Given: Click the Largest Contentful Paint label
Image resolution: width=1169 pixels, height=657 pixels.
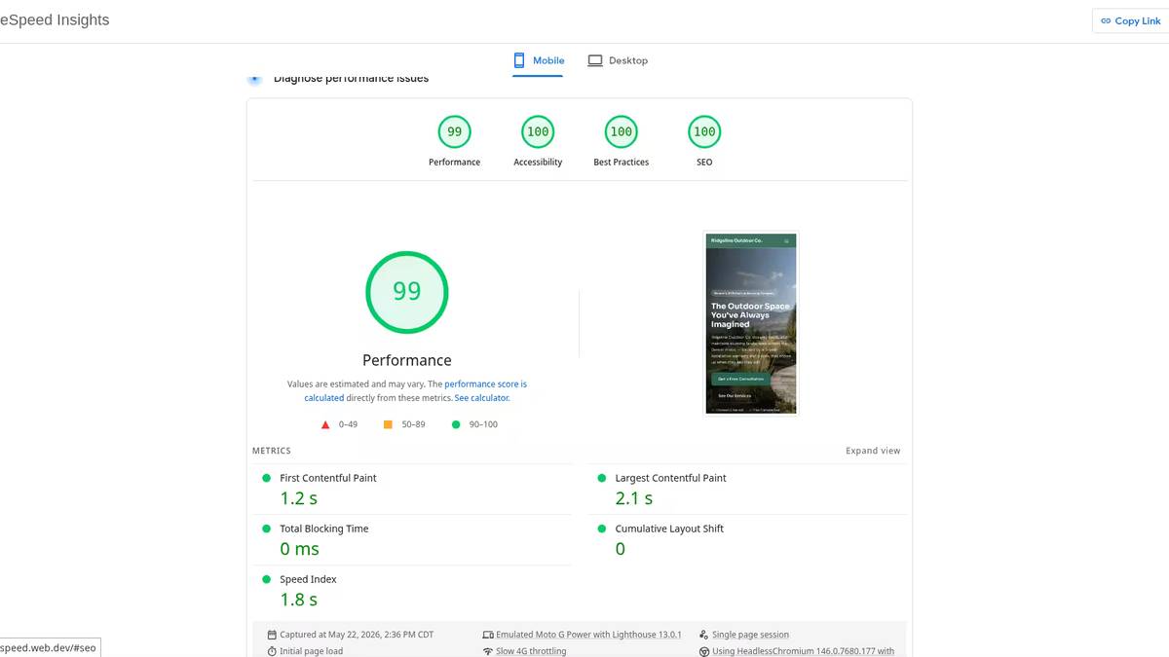Looking at the screenshot, I should 670,478.
